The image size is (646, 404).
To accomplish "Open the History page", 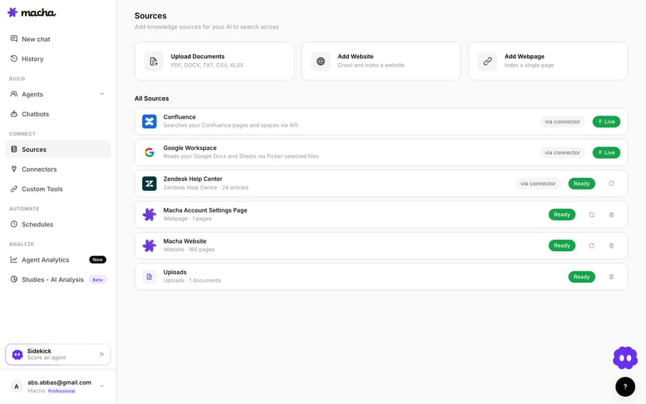I will point(57,59).
